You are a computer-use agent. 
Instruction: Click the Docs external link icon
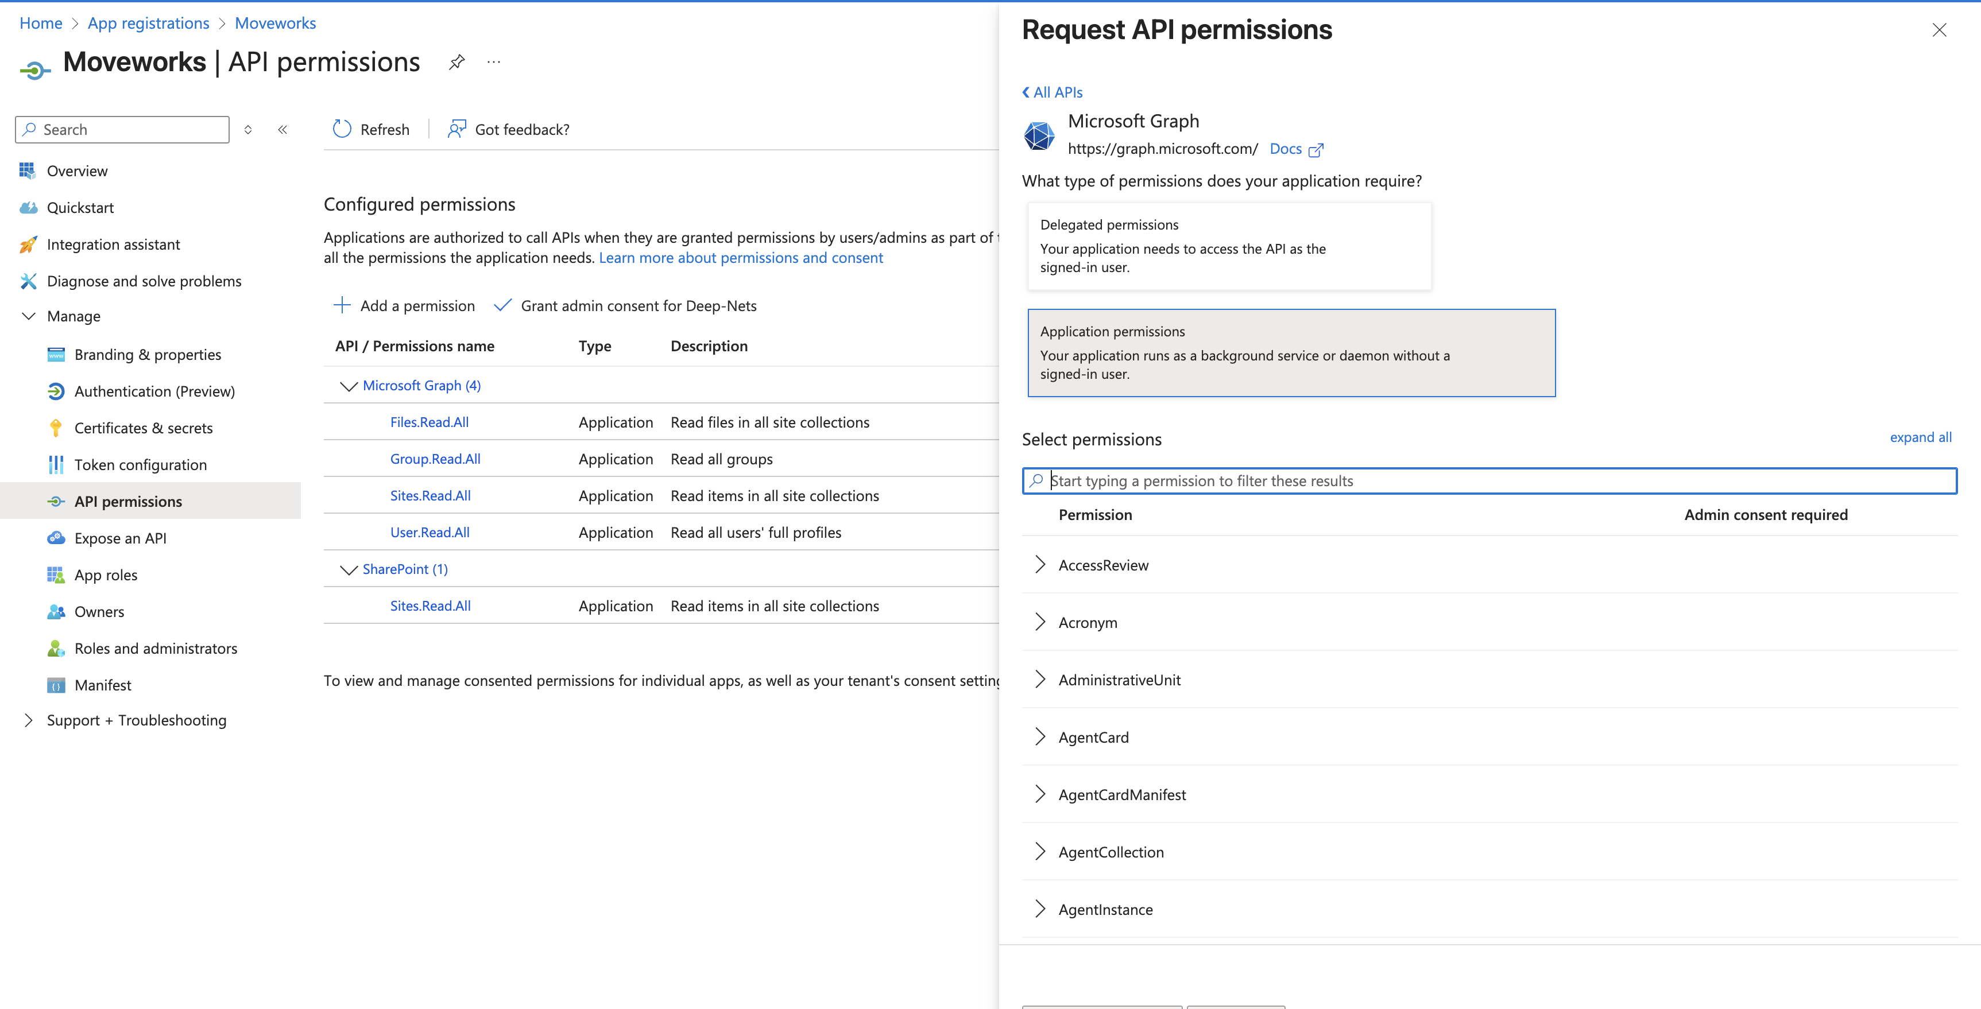click(1316, 150)
